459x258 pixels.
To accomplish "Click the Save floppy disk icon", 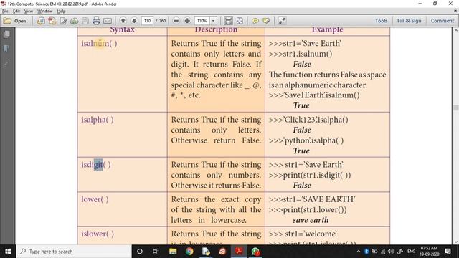I will pos(85,21).
